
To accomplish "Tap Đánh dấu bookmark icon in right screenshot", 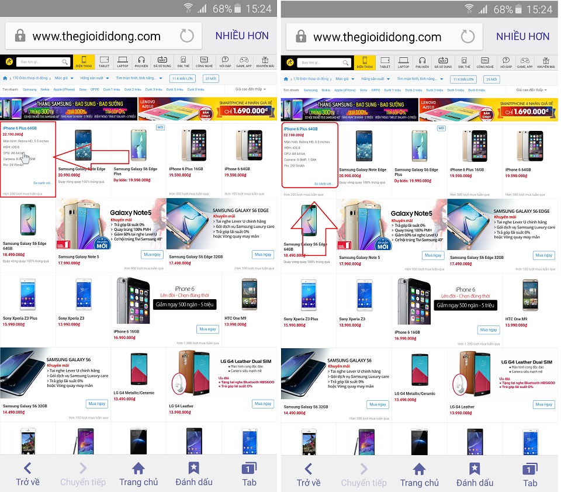I will click(475, 475).
